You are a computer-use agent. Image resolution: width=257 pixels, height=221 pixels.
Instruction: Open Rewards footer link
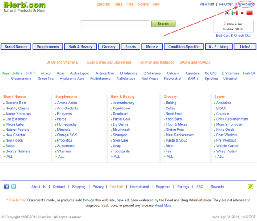[x=217, y=187]
